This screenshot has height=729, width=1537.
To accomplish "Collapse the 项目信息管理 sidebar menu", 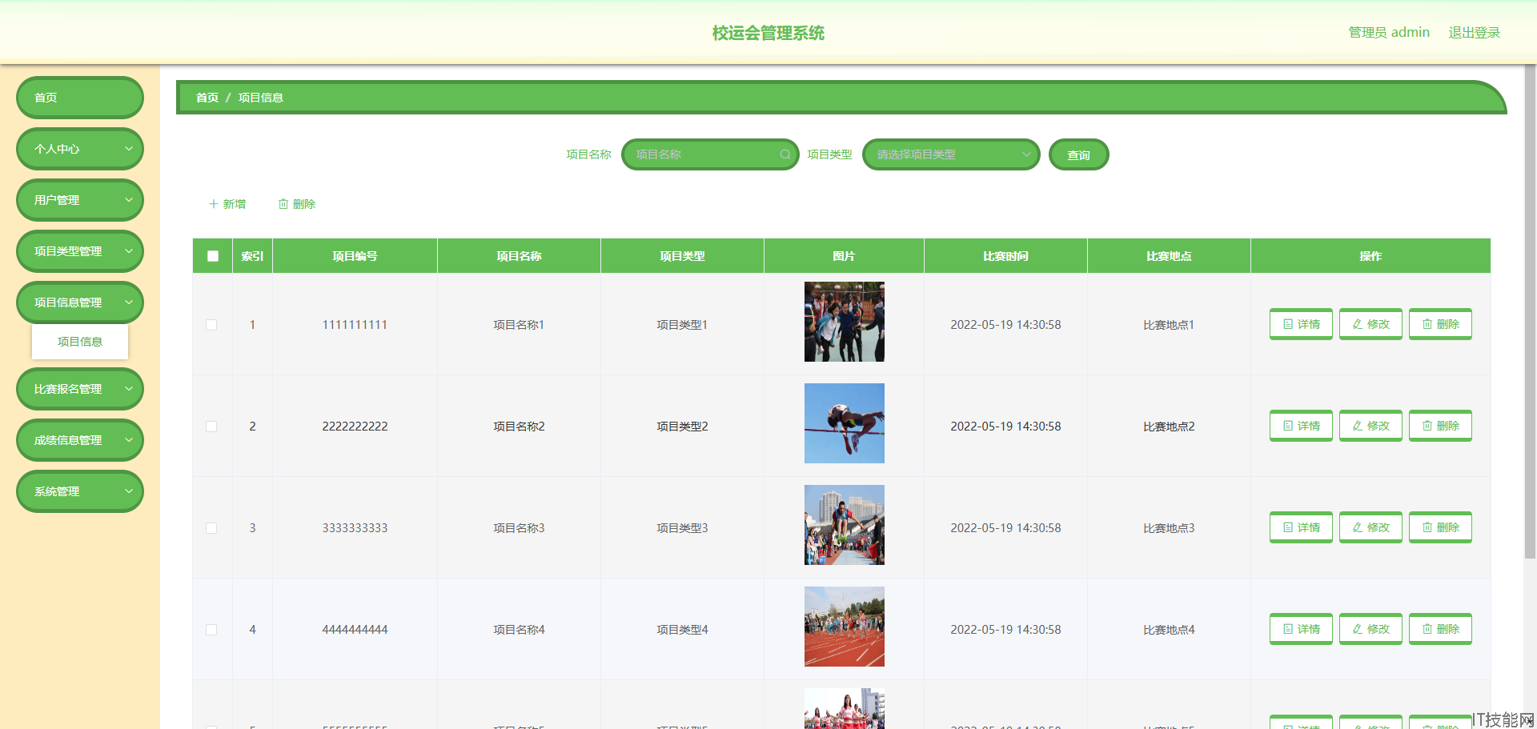I will tap(80, 302).
